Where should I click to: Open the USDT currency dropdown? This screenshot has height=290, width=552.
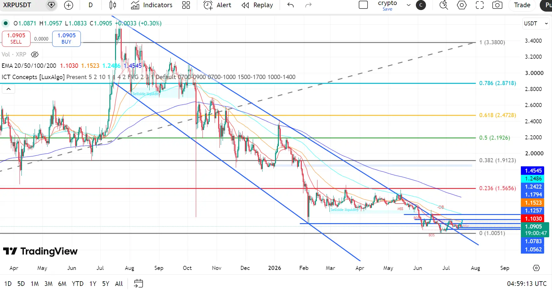pyautogui.click(x=536, y=24)
